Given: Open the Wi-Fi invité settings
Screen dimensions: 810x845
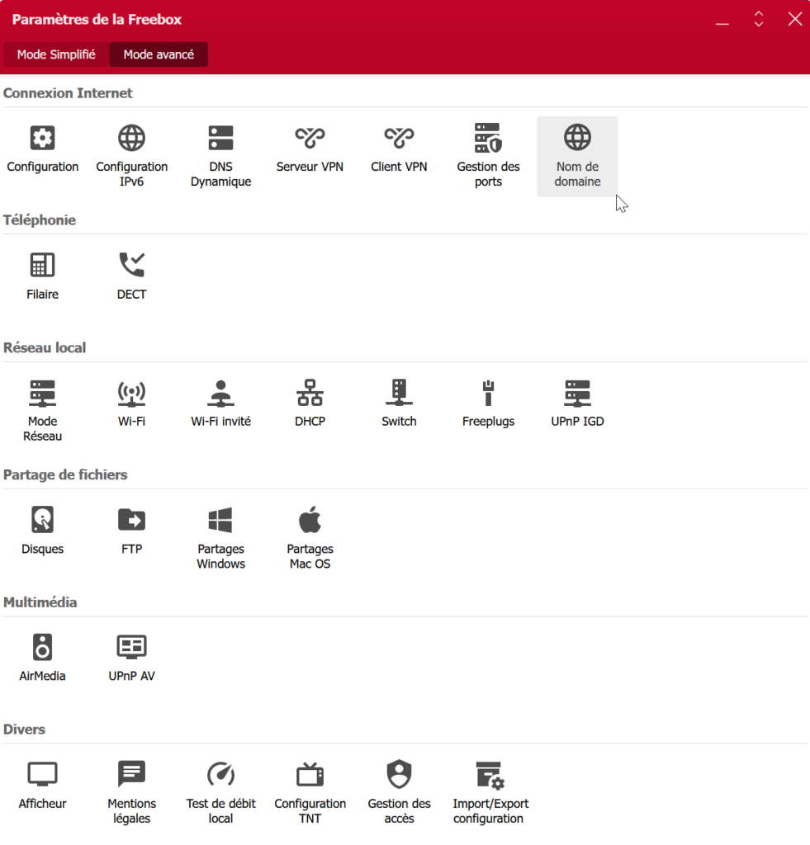Looking at the screenshot, I should (220, 394).
